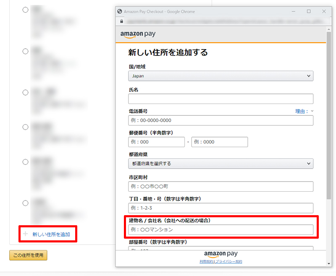Click the 建物名 / 会社名 field label
336x276 pixels.
pyautogui.click(x=170, y=221)
